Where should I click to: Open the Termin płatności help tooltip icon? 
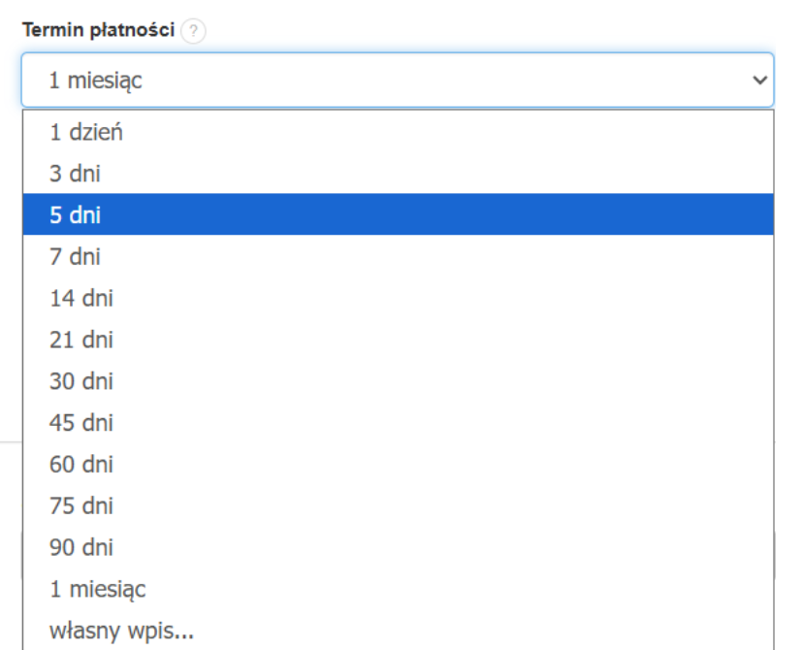193,30
